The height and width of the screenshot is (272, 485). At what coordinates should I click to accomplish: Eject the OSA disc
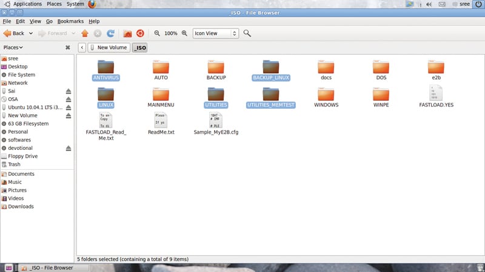(69, 99)
